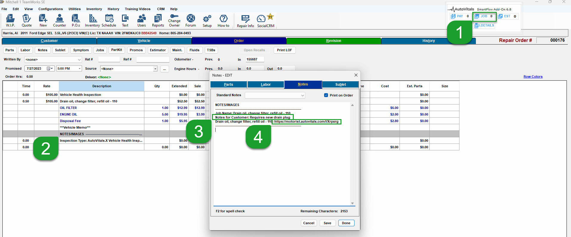Viewport: 571px width, 237px height.
Task: Click the Source browse ellipsis button
Action: coord(165,69)
